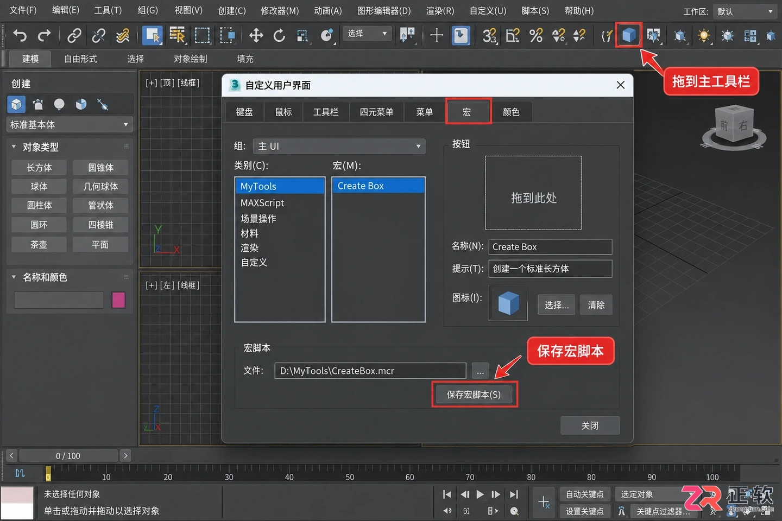Click the 清除 icon button

coord(596,305)
